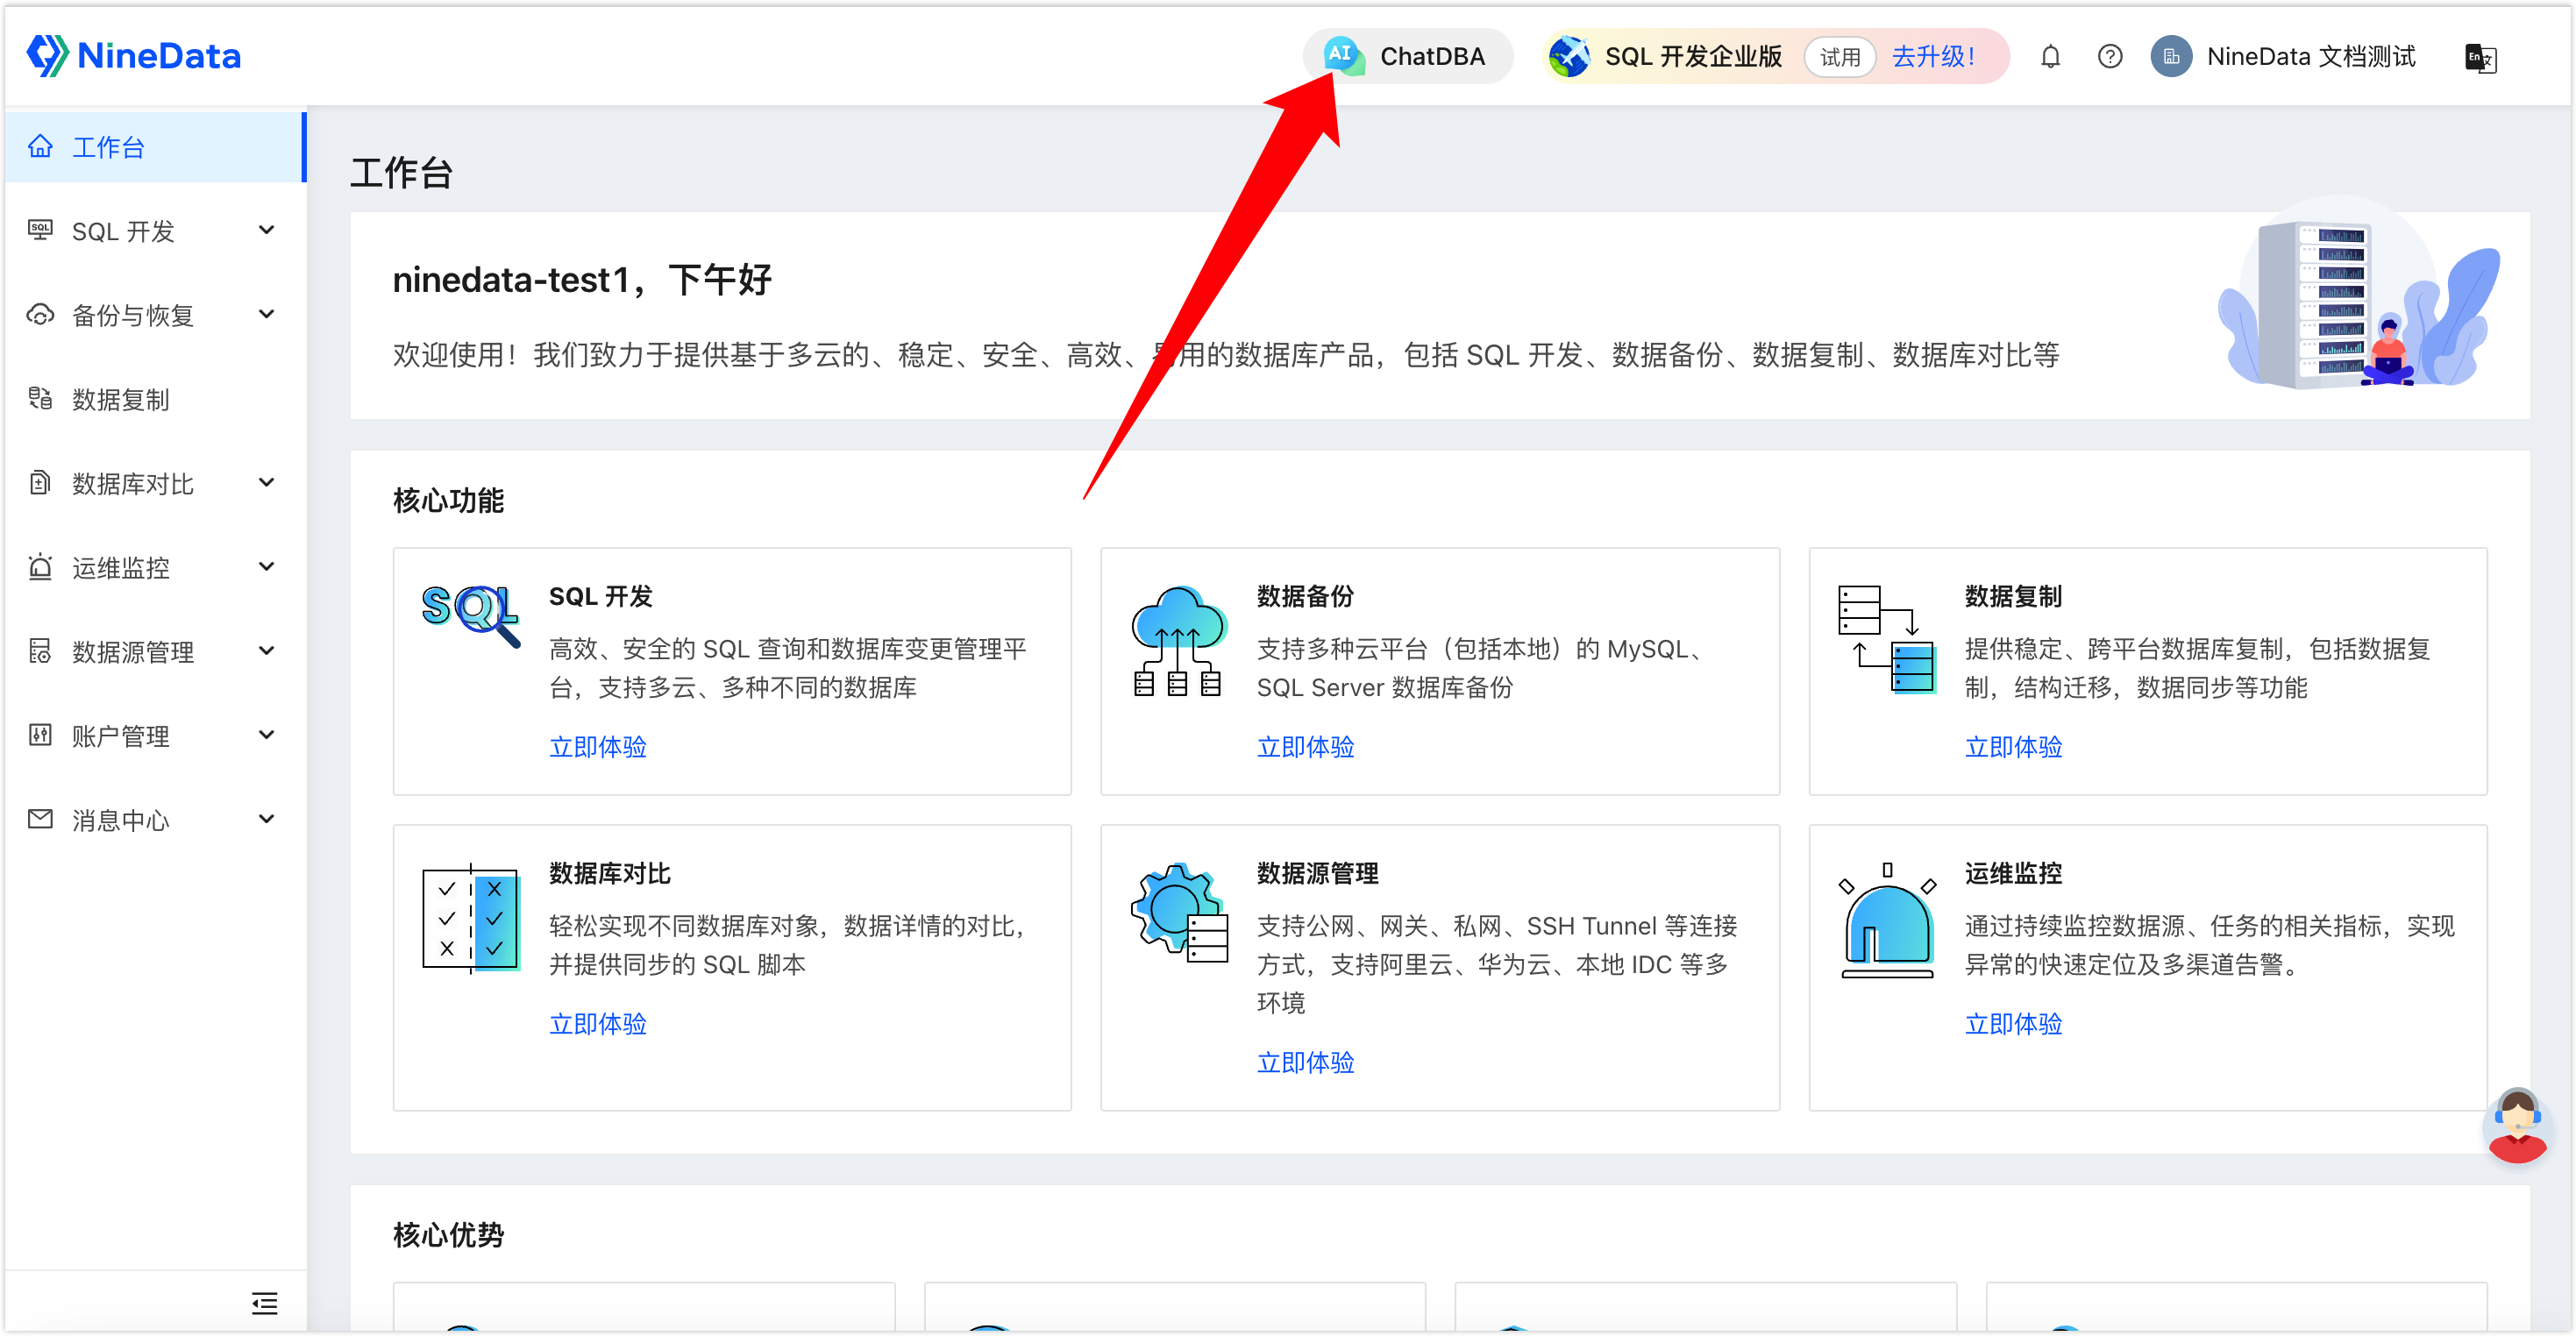
Task: Click the SQL 开发企业版 globe icon
Action: click(1569, 56)
